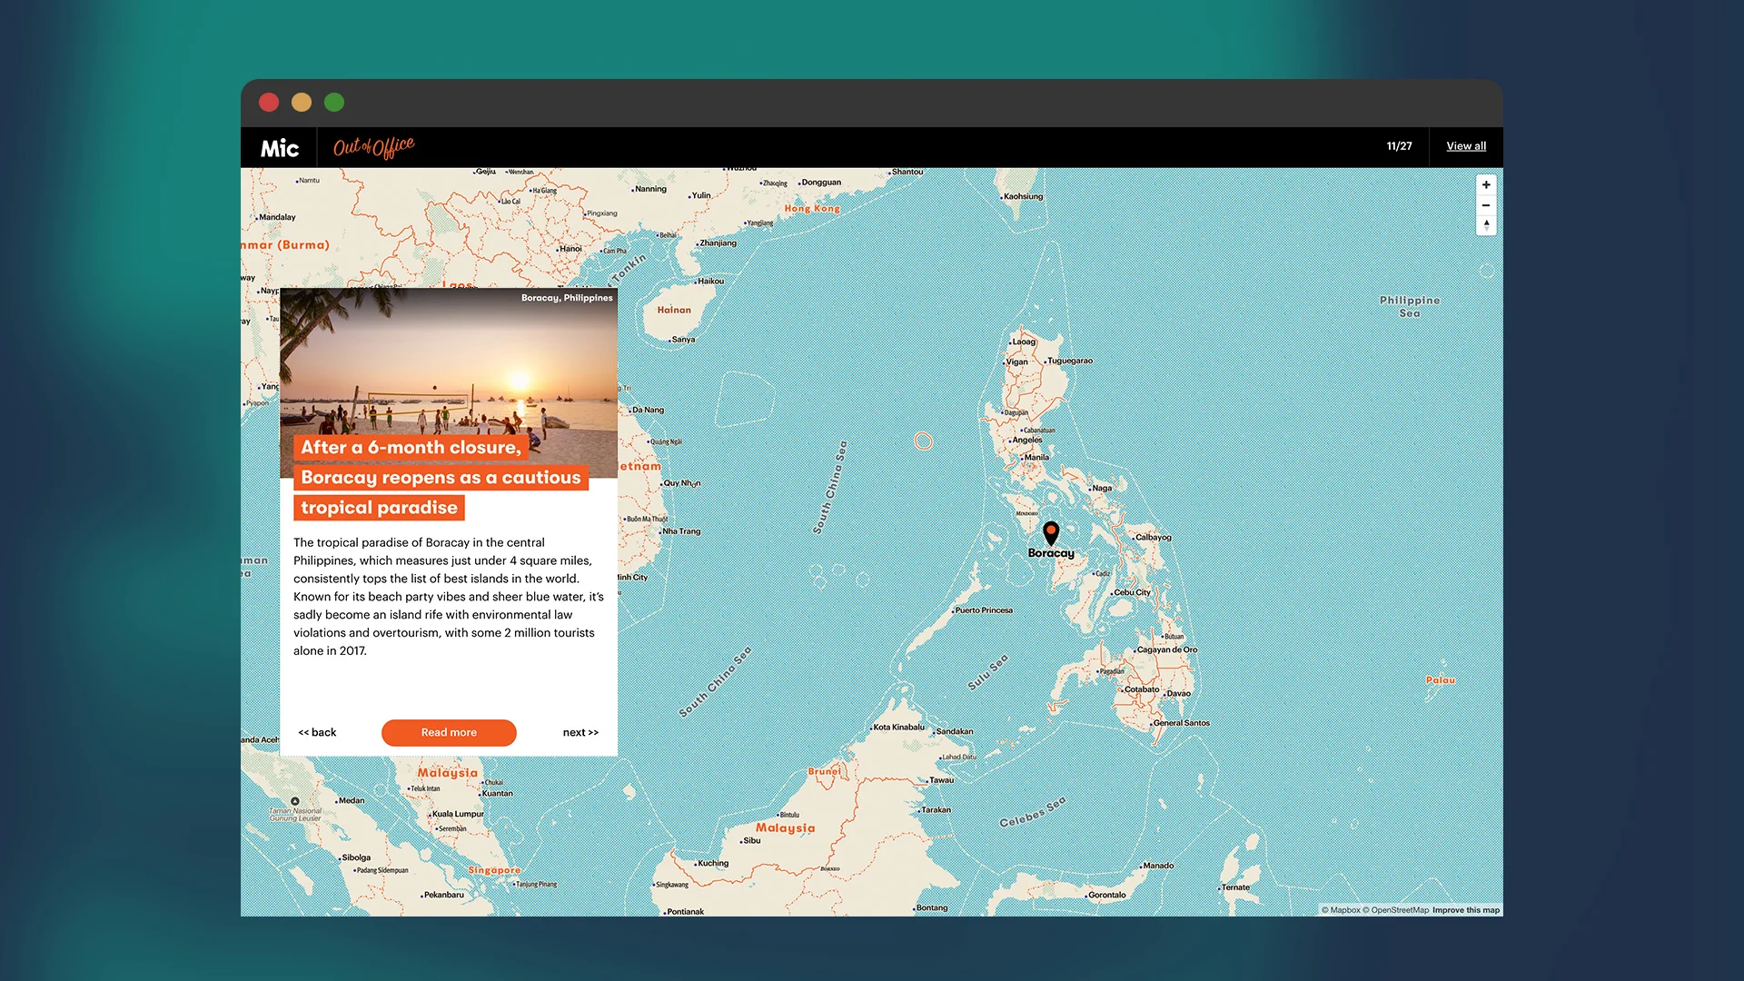Click the Kuching map label
Screen dimensions: 1744x981
click(713, 864)
